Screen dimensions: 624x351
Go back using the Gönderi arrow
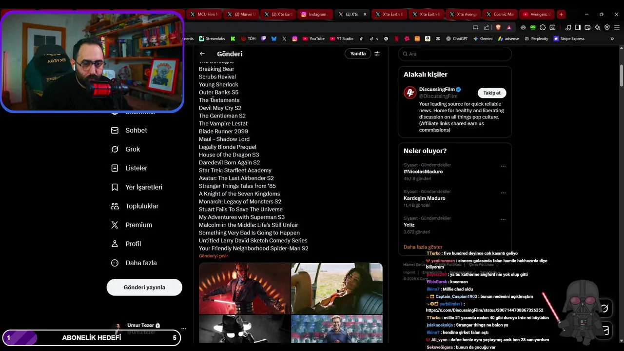202,54
